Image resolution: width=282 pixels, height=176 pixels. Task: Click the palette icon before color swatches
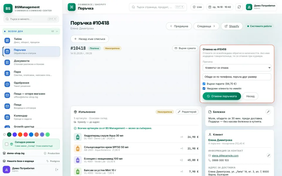click(x=4, y=135)
